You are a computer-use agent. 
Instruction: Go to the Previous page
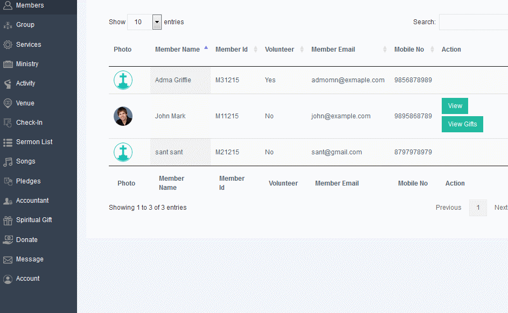tap(448, 207)
